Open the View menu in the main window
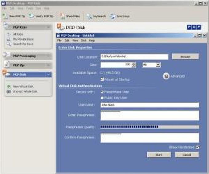Viewport: 209px width, 174px height. point(20,8)
